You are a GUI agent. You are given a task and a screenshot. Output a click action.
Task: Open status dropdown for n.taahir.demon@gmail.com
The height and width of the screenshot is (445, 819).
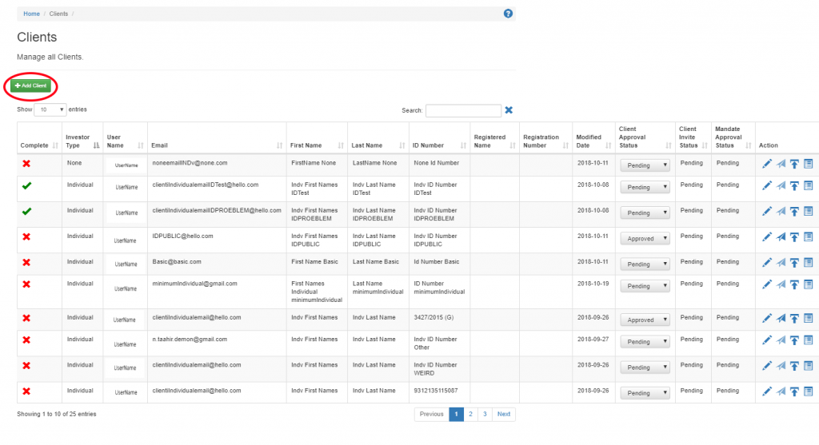(x=645, y=342)
